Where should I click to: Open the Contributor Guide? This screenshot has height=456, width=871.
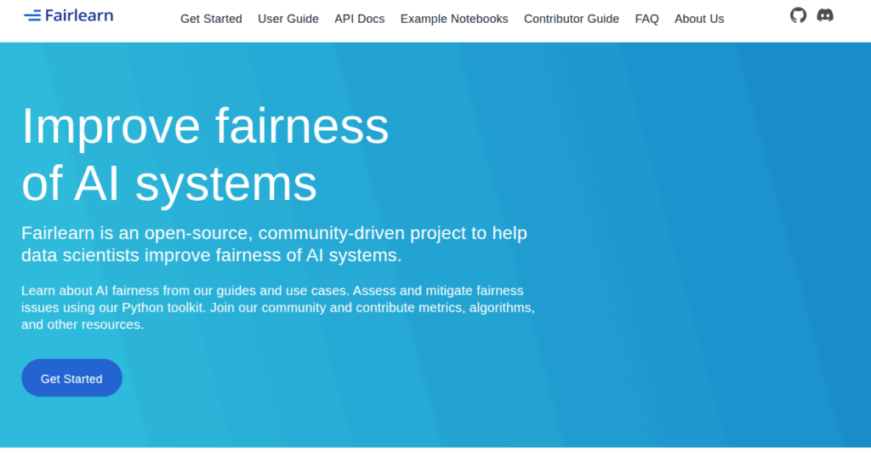(x=572, y=19)
